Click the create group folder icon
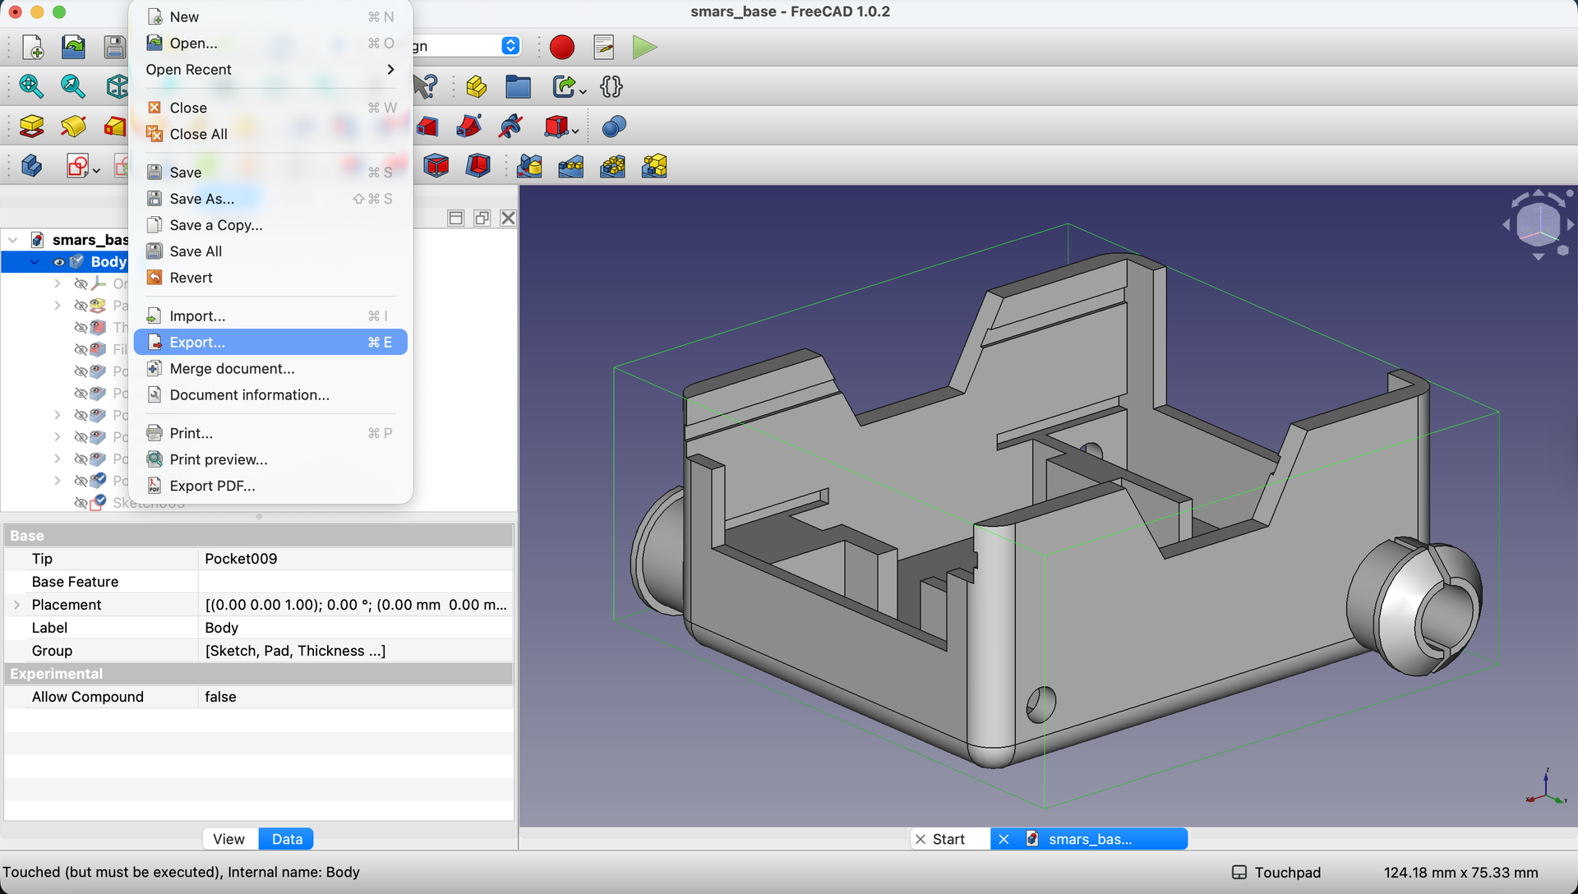The width and height of the screenshot is (1578, 894). click(x=518, y=86)
